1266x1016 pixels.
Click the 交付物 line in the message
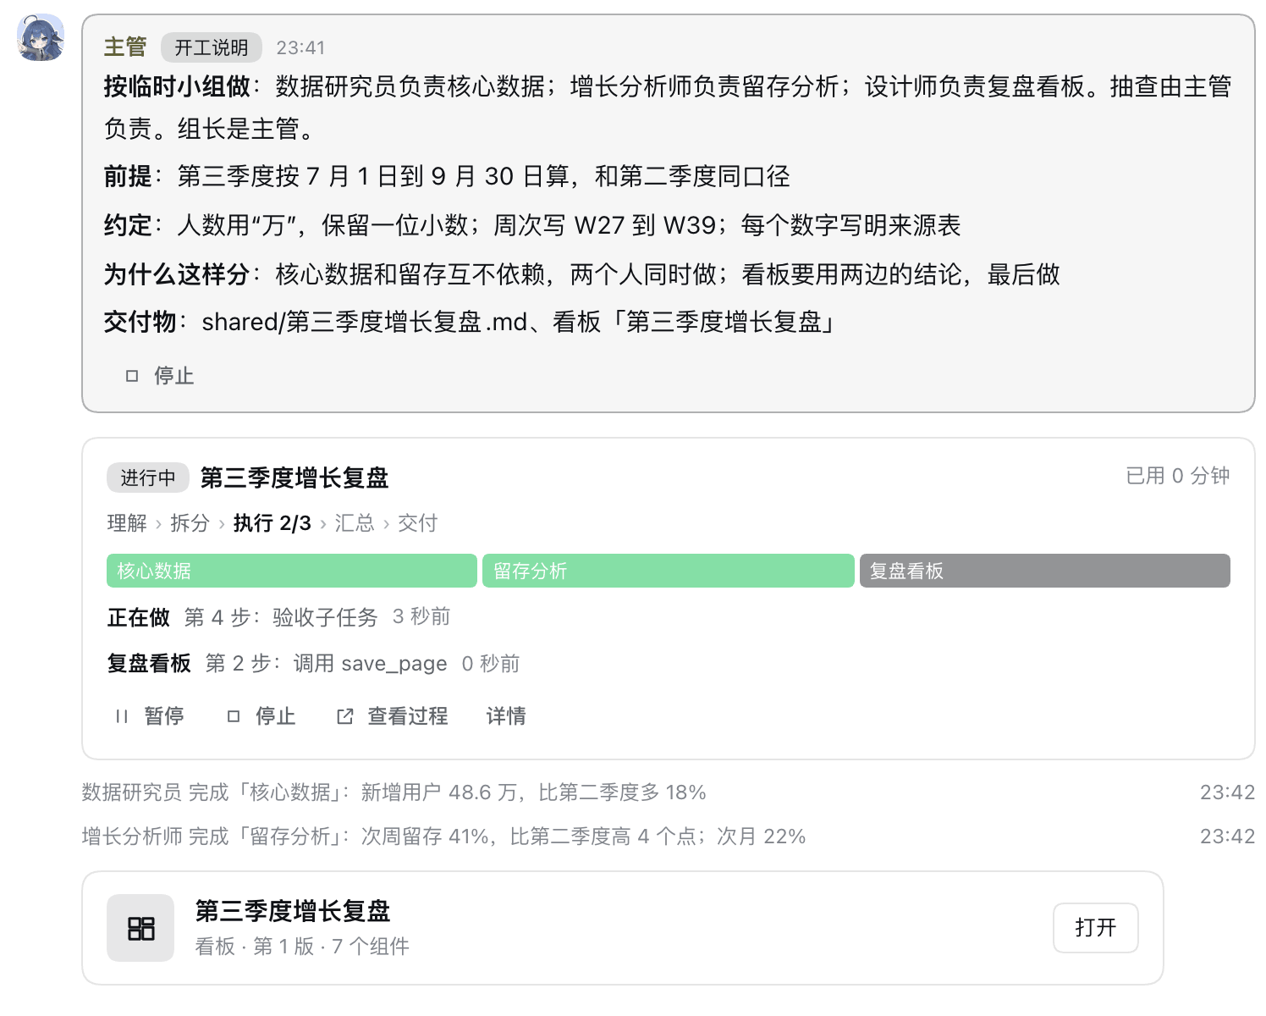[x=471, y=322]
